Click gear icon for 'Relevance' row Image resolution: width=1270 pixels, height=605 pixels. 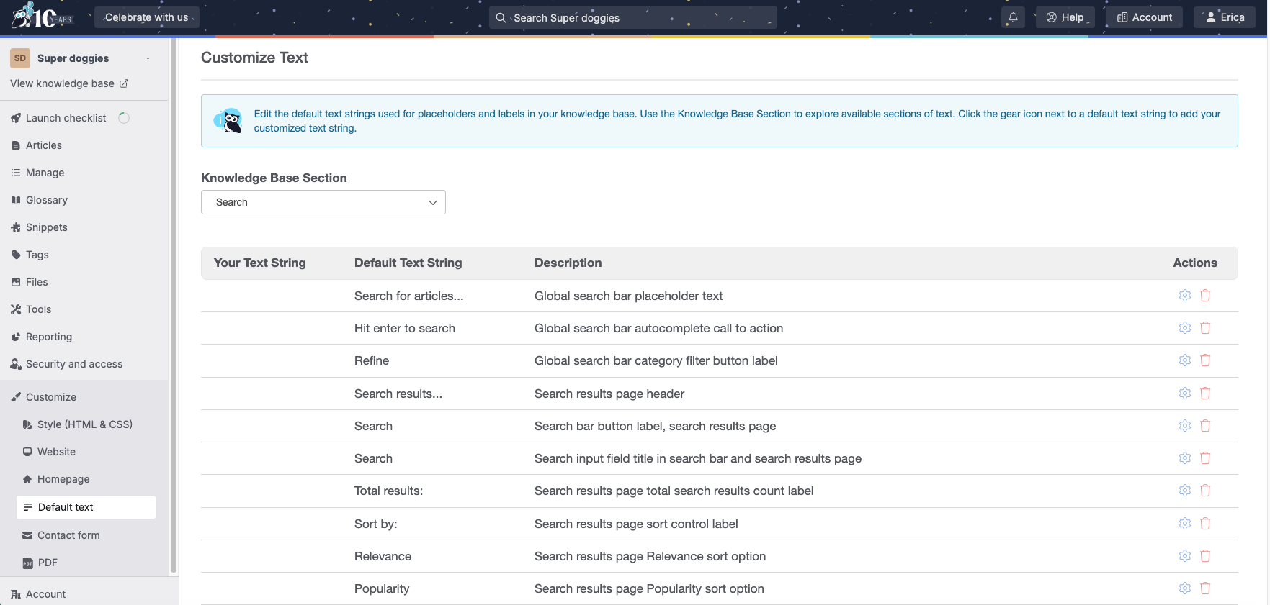(1185, 556)
